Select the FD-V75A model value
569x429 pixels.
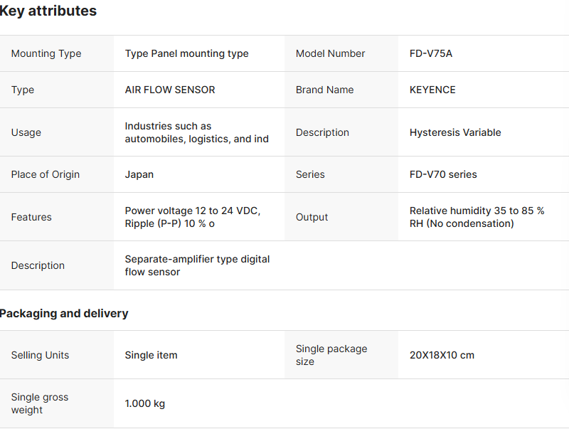click(430, 53)
